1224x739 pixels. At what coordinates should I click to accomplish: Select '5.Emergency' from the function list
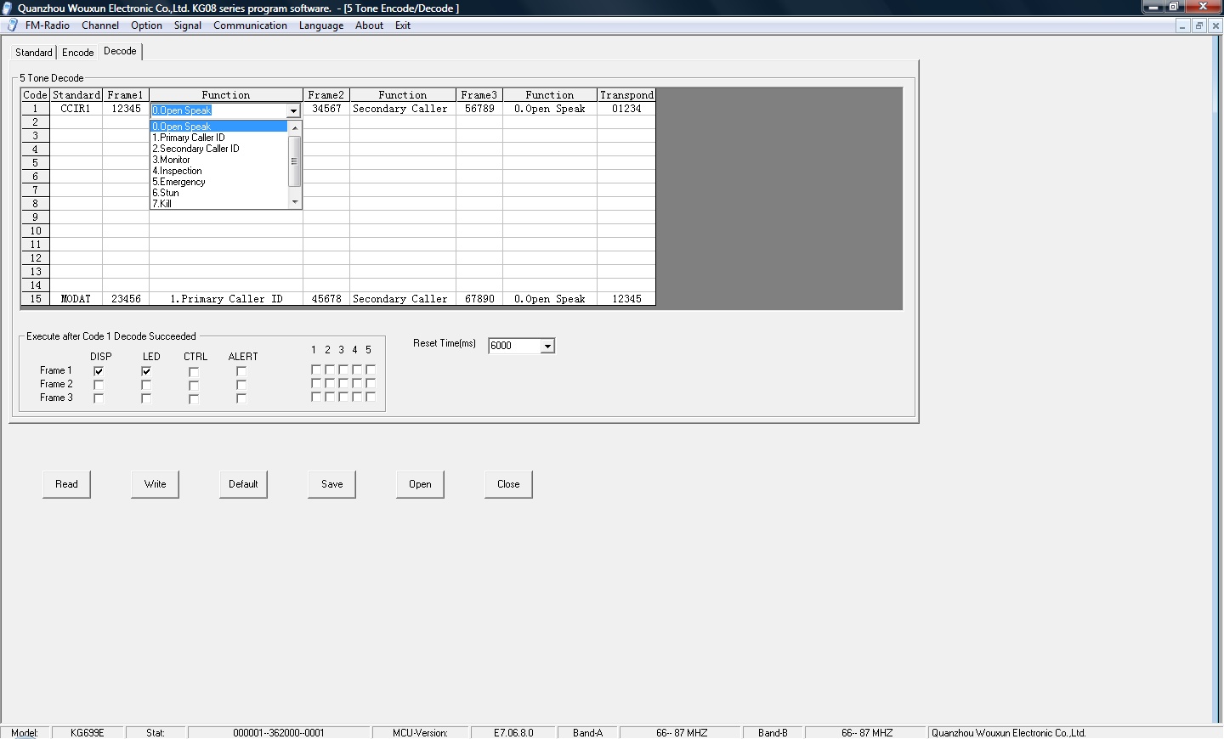(178, 182)
